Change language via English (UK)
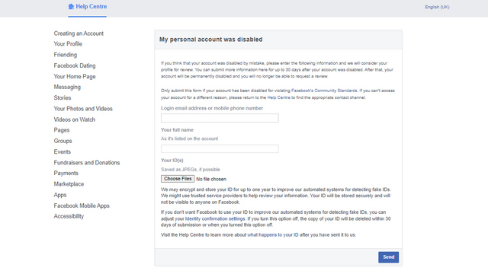The image size is (488, 274). (x=437, y=7)
